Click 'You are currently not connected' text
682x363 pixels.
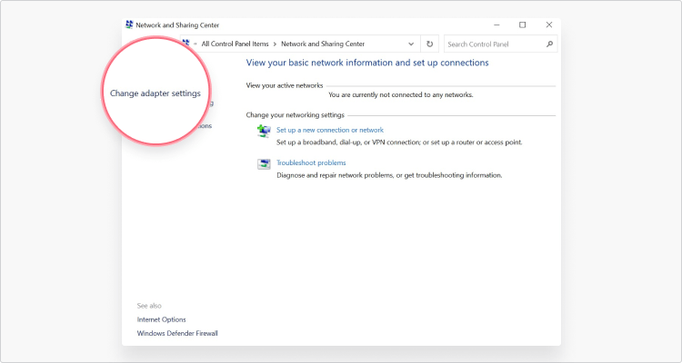pyautogui.click(x=401, y=94)
